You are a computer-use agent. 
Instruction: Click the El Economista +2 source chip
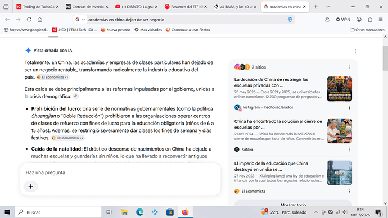pyautogui.click(x=68, y=138)
